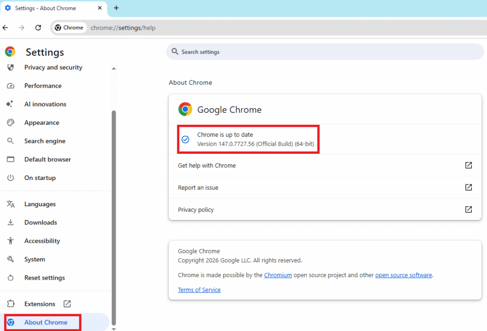Viewport: 487px width, 331px height.
Task: Focus the Search settings field
Action: coord(325,51)
